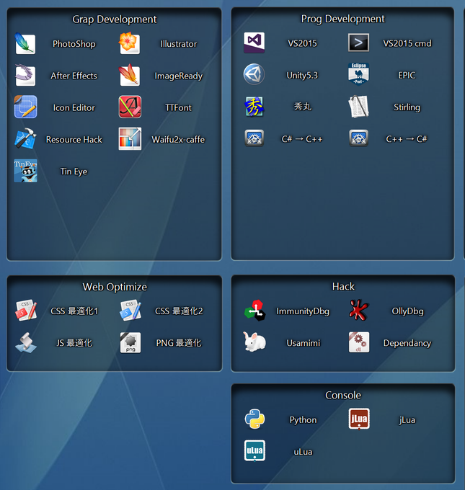
Task: Open the After Effects icon
Action: [25, 76]
